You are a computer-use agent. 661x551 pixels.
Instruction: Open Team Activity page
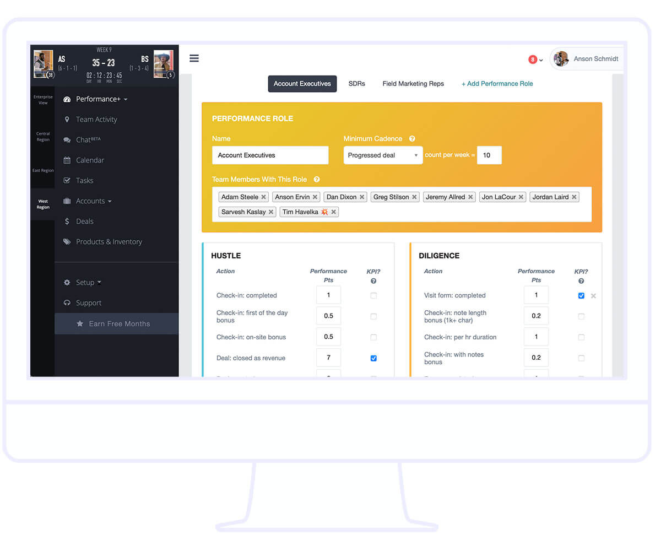[x=97, y=120]
